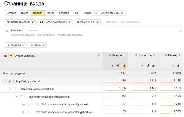Image resolution: width=184 pixels, height=117 pixels.
Task: Expand the target-call.xml row
Action: [x=24, y=112]
